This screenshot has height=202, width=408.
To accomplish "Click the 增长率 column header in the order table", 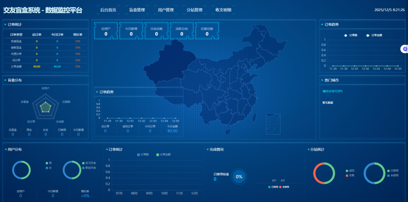I will 78,35.
